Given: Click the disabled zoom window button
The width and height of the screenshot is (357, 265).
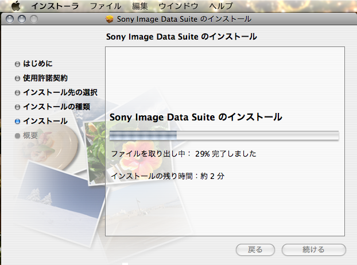Looking at the screenshot, I should click(x=34, y=19).
